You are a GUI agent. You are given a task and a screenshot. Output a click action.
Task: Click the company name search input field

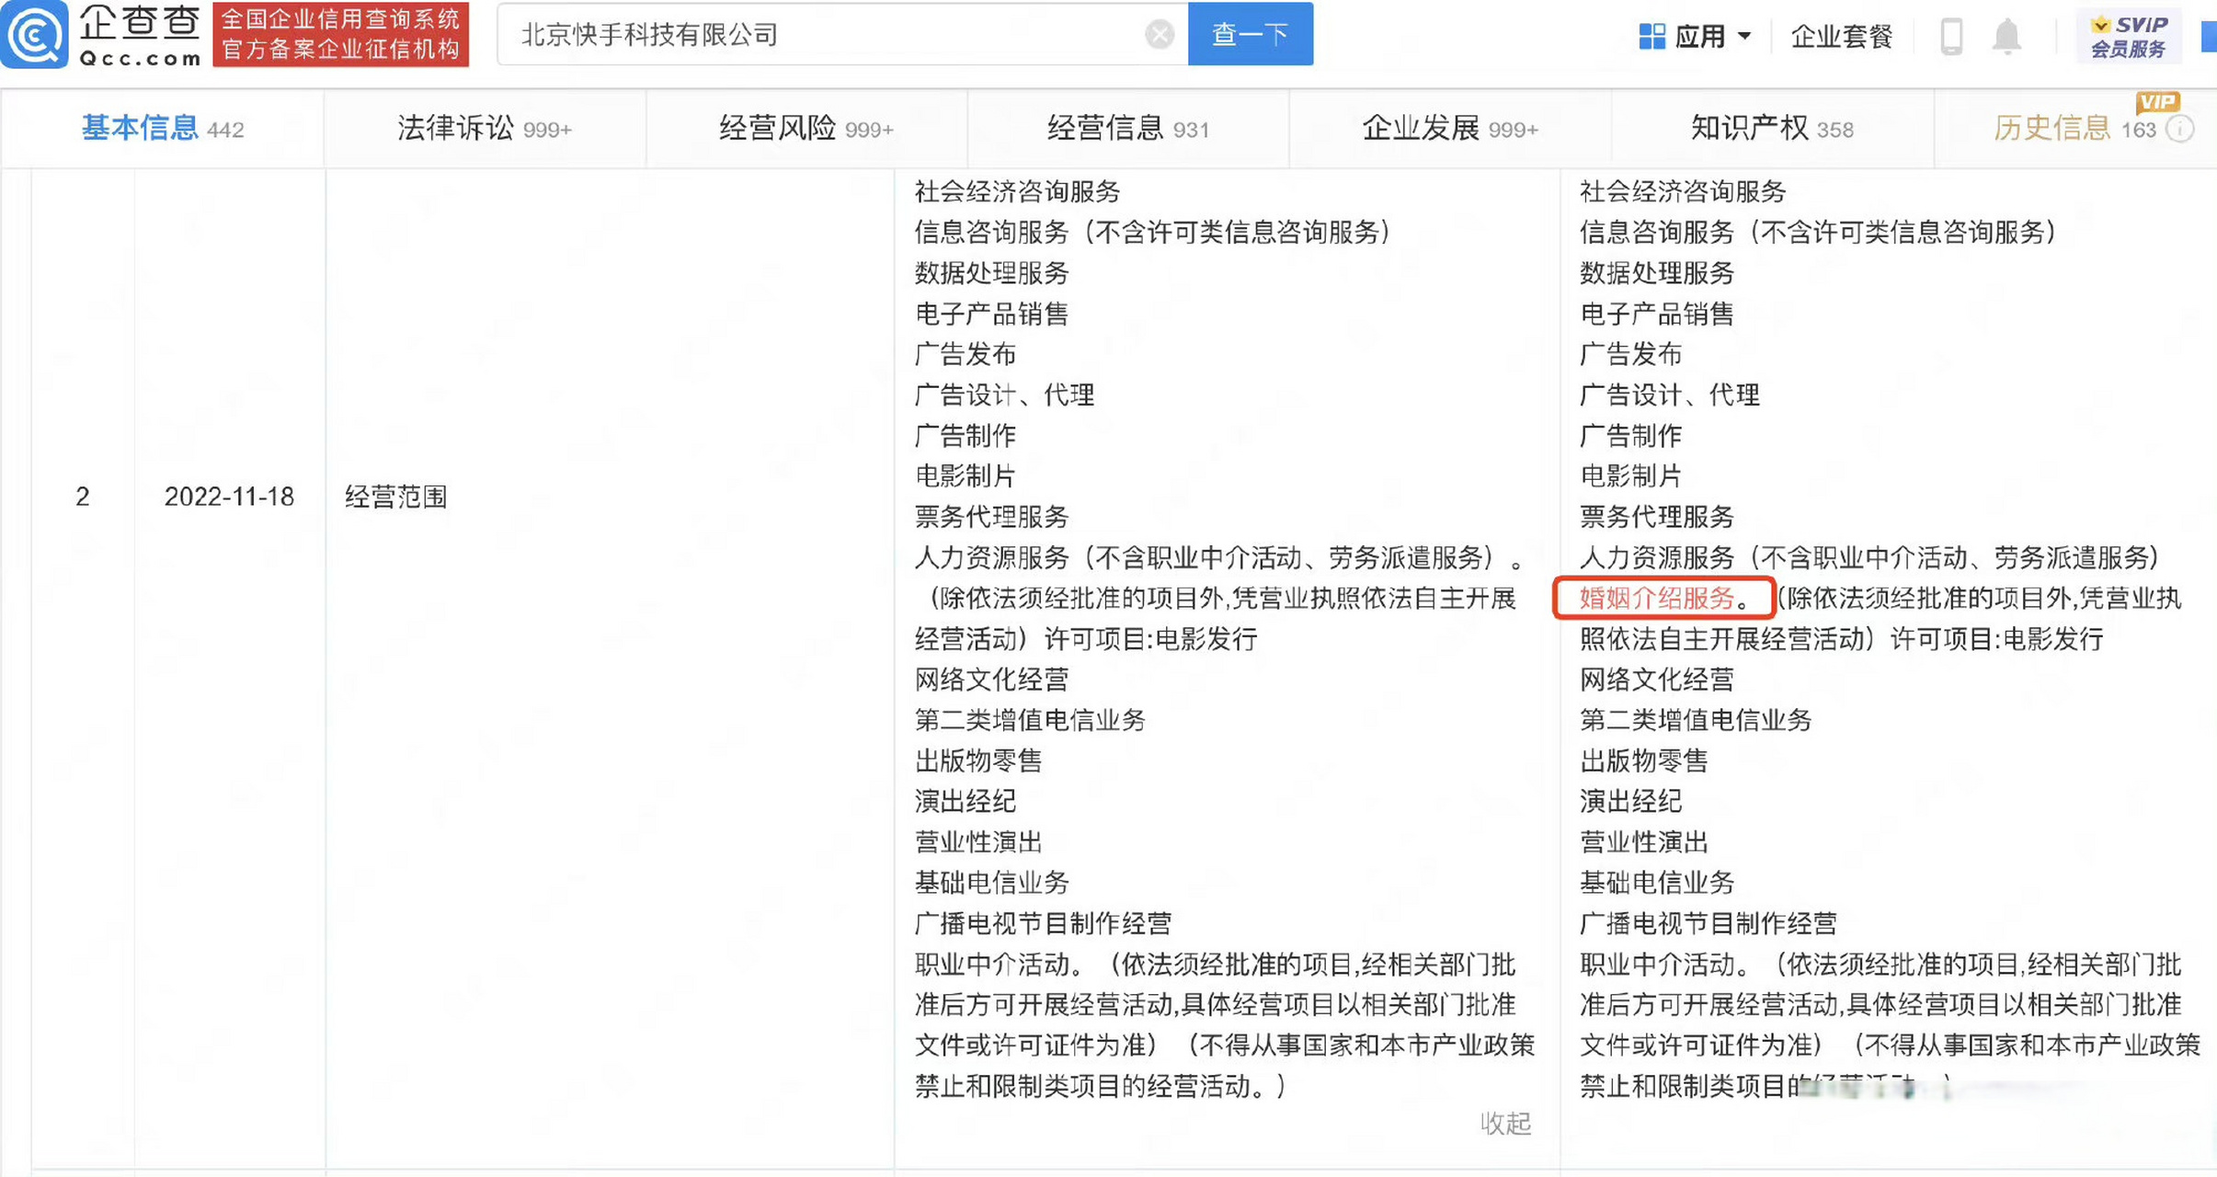tap(828, 35)
